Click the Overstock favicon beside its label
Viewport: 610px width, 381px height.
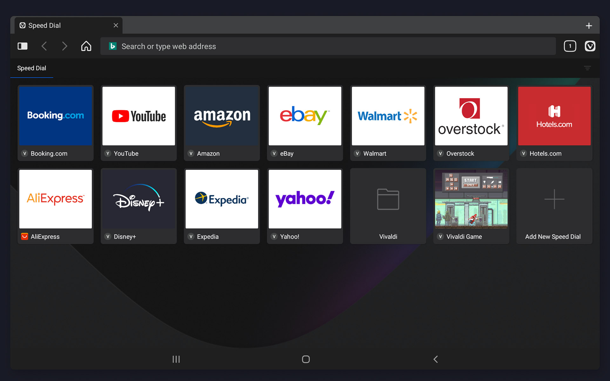(440, 153)
